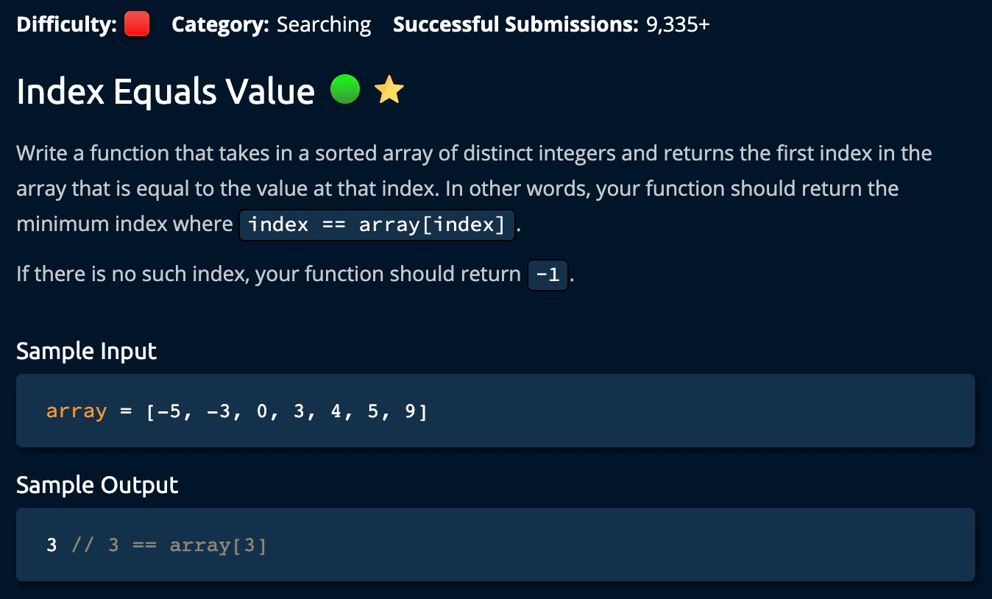This screenshot has width=992, height=599.
Task: Click the orange "array" variable name
Action: pyautogui.click(x=77, y=411)
